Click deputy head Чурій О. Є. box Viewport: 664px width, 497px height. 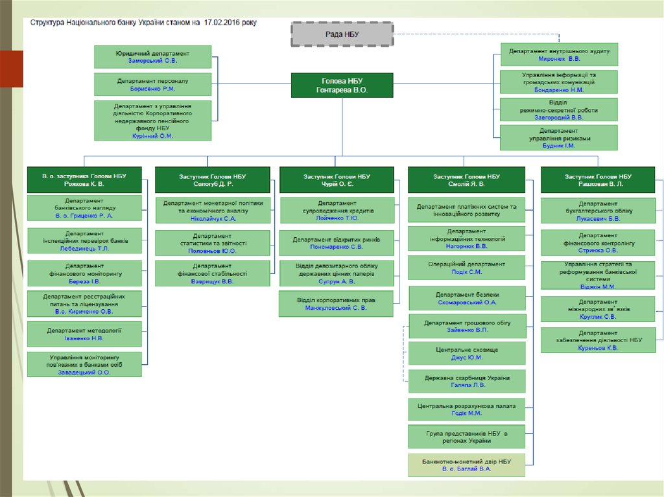[x=337, y=179]
